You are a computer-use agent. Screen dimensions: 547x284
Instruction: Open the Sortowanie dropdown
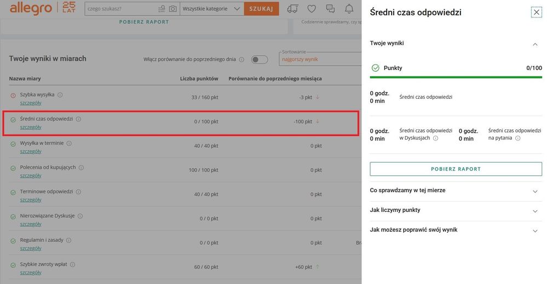320,59
